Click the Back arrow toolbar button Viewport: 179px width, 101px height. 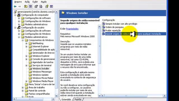click(15, 6)
